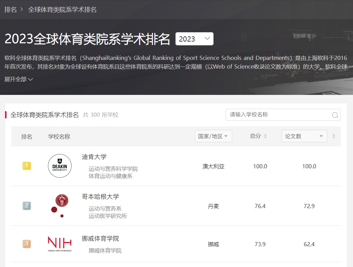
Task: Click the NIH Norwegian school logo
Action: (x=60, y=244)
